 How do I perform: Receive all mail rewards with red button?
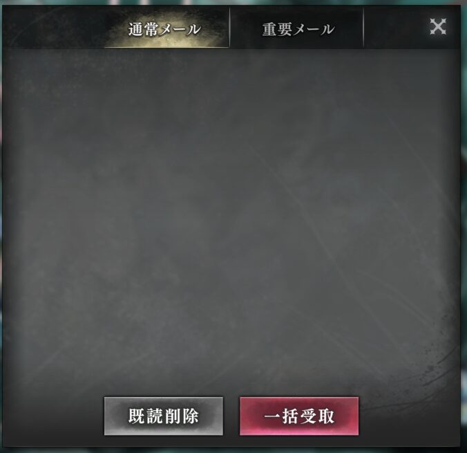[x=299, y=416]
